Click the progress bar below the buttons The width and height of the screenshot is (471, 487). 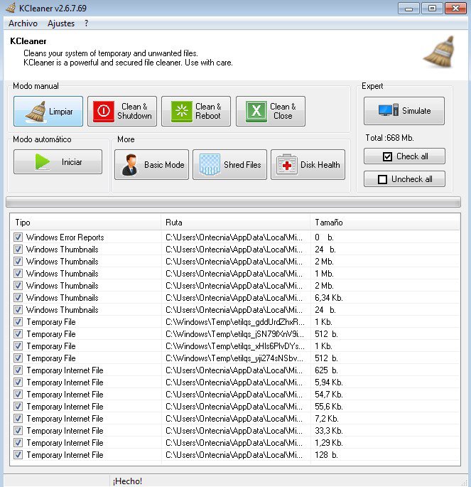[233, 202]
